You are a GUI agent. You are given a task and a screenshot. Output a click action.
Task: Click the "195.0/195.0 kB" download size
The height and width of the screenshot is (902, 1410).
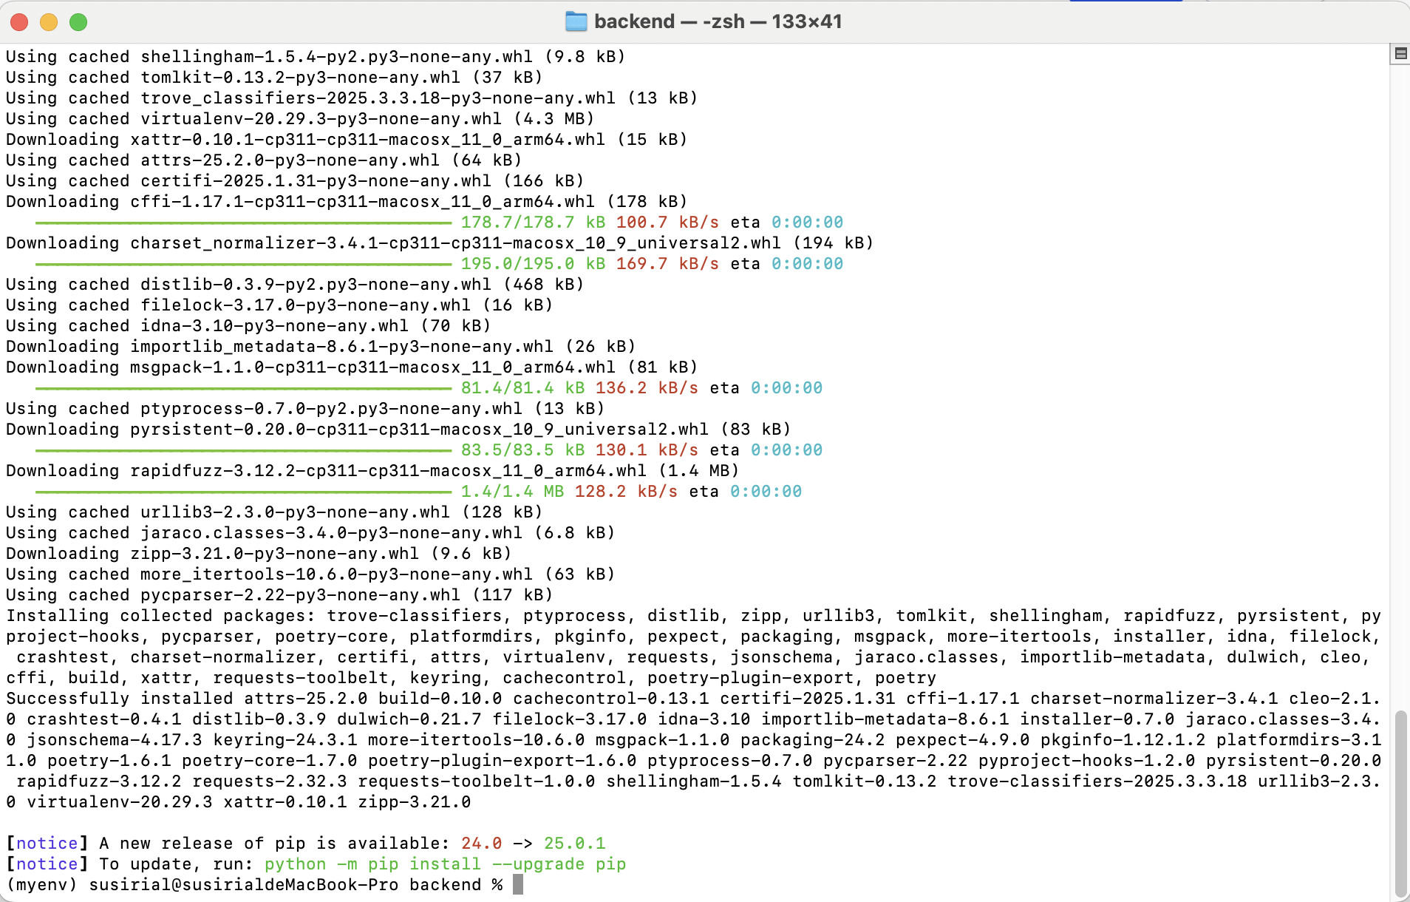[533, 264]
